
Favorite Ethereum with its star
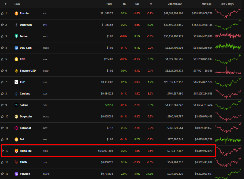coord(2,25)
